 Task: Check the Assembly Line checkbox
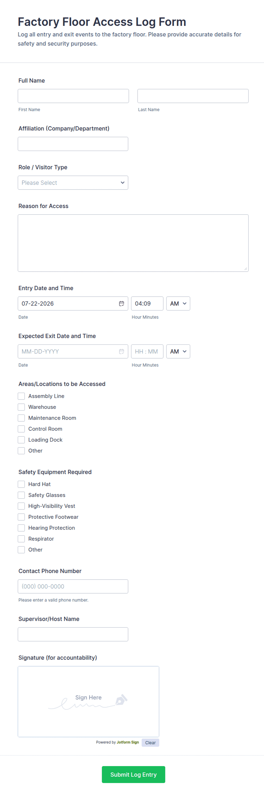coord(21,396)
